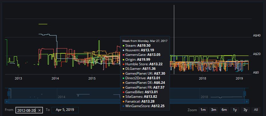Click GamesPlanet FR A$7.57 row
This screenshot has width=266, height=116.
click(143, 87)
